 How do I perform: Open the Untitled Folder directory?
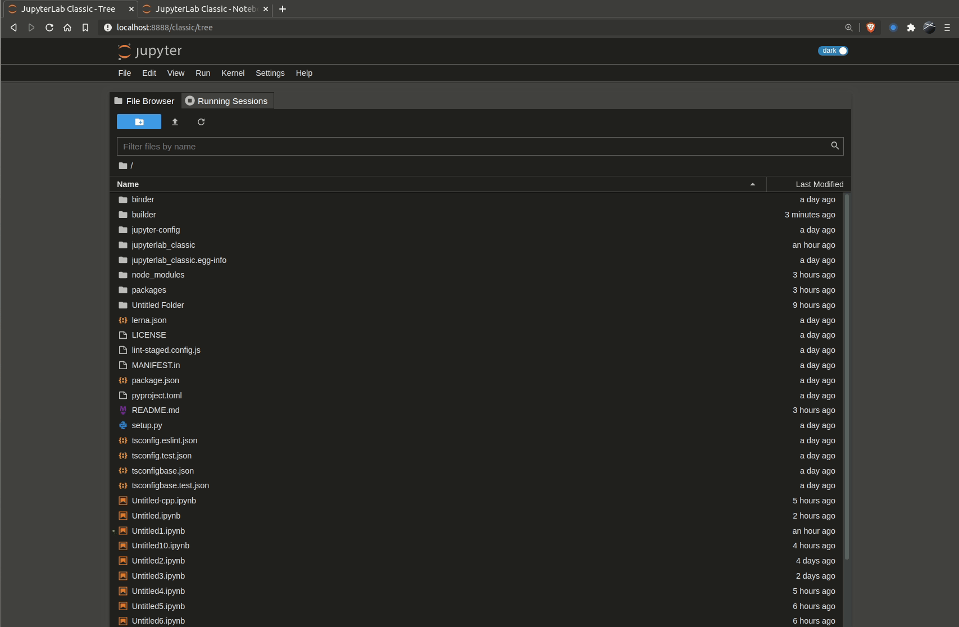pyautogui.click(x=158, y=305)
